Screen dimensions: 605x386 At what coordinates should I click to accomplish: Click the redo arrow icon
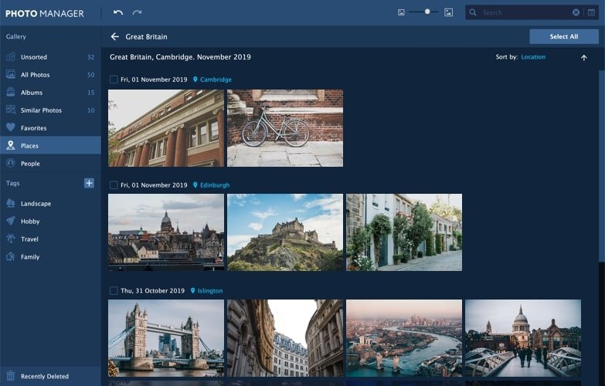point(137,13)
